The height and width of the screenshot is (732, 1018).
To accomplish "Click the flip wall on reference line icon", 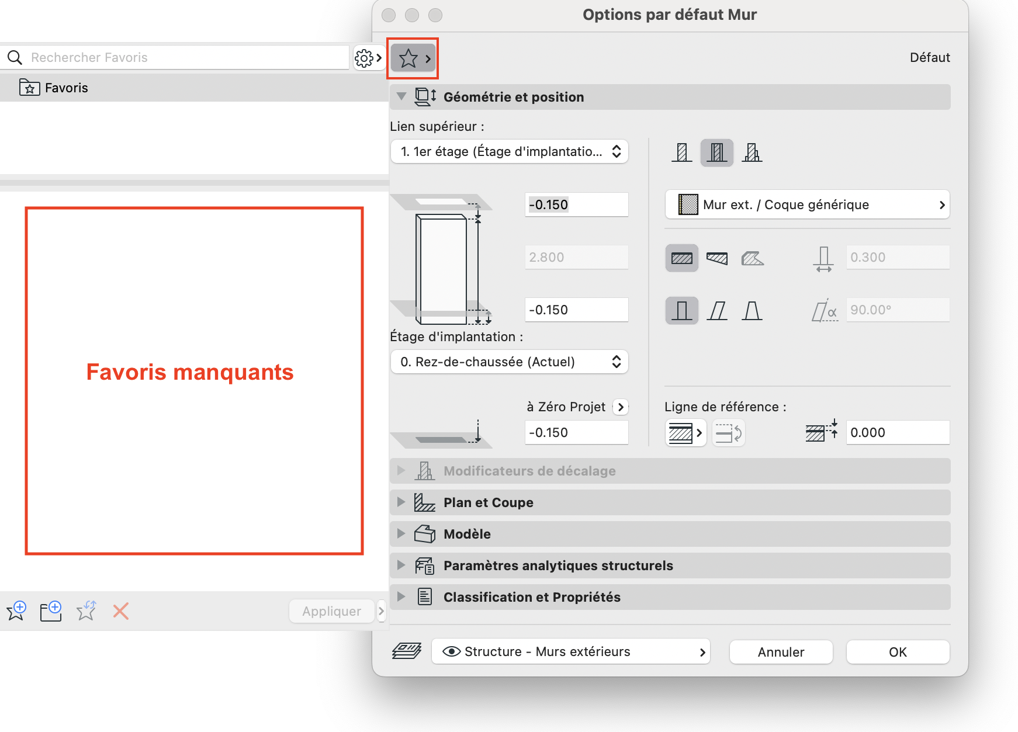I will [x=729, y=433].
